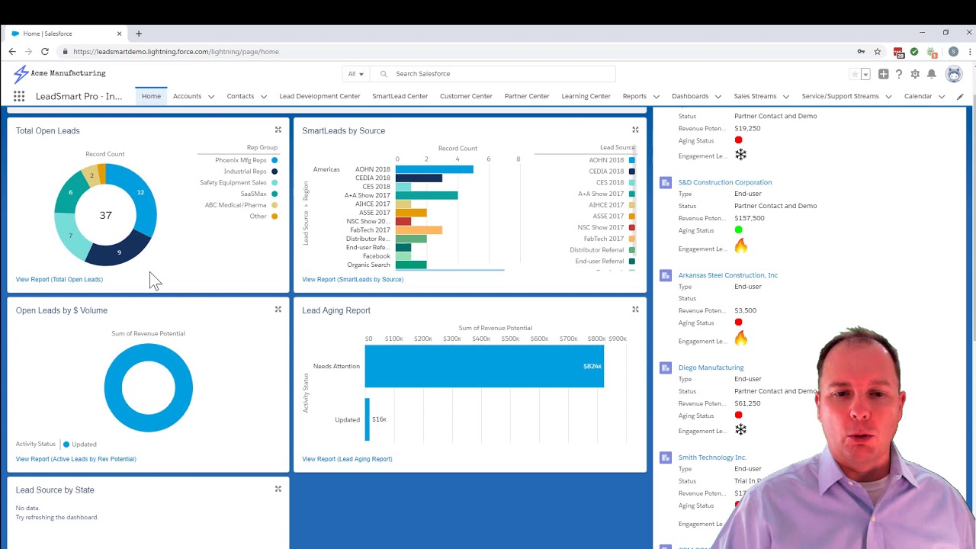Expand the Lead Aging Report chart
Screen dimensions: 976x549
(635, 310)
